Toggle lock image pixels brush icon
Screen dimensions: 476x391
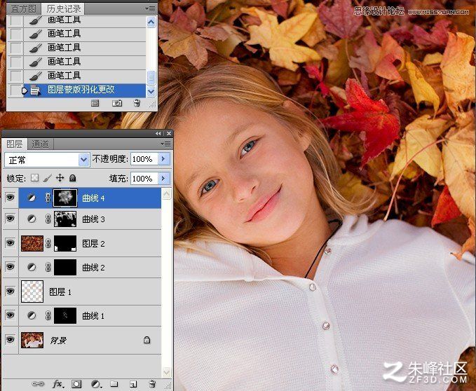(48, 178)
